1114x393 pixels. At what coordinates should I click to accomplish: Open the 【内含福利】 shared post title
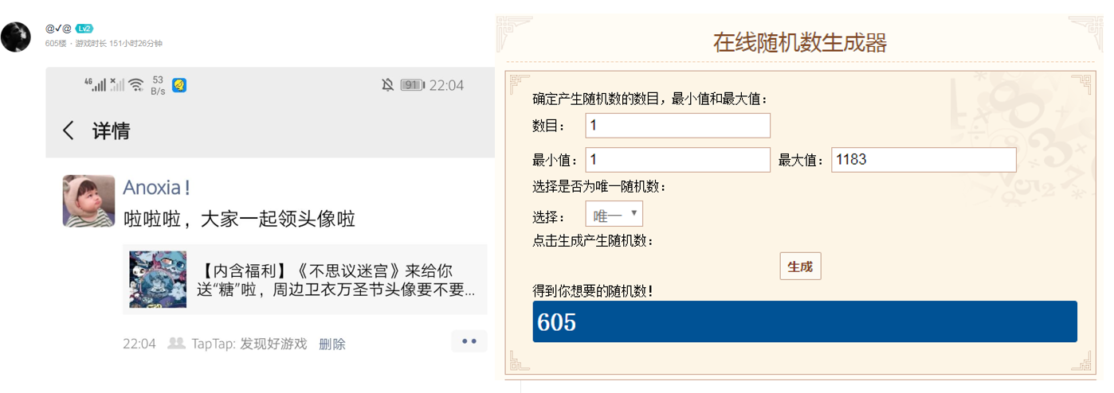pos(335,279)
